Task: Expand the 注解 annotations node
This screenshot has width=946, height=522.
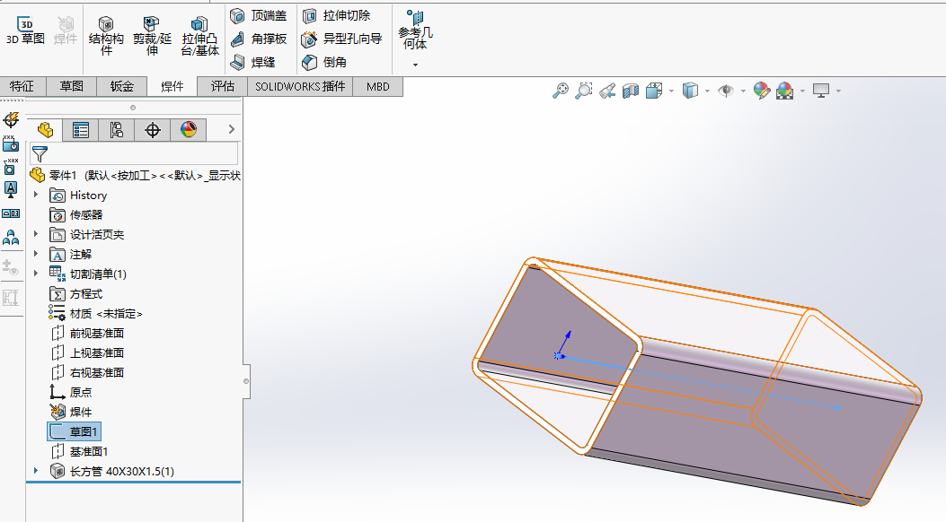Action: click(x=36, y=254)
